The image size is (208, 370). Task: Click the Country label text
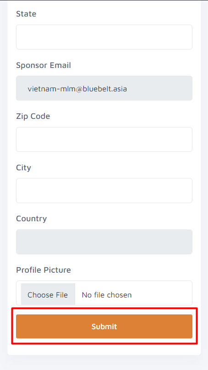pos(31,219)
